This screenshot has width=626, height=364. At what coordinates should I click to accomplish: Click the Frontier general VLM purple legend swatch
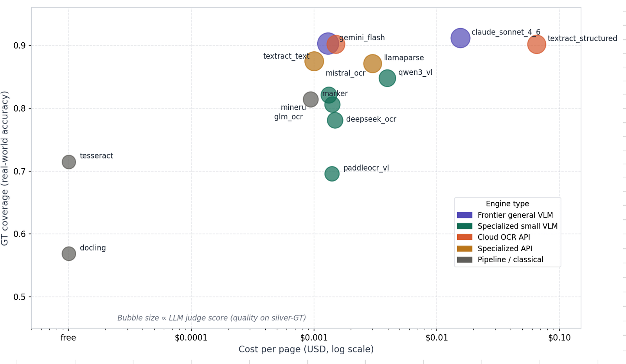click(465, 215)
